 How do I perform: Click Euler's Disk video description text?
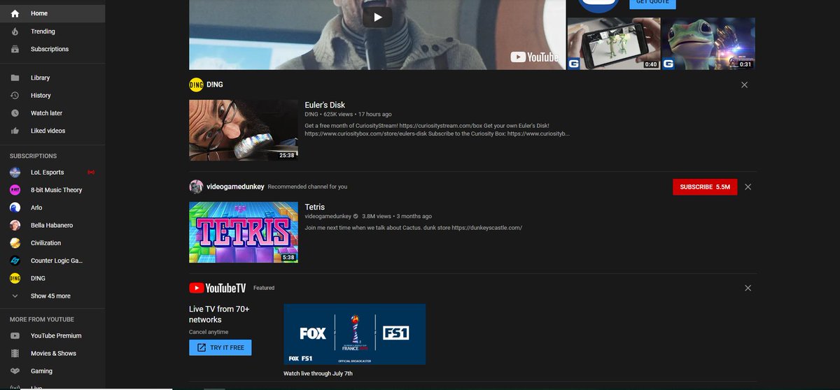coord(437,129)
